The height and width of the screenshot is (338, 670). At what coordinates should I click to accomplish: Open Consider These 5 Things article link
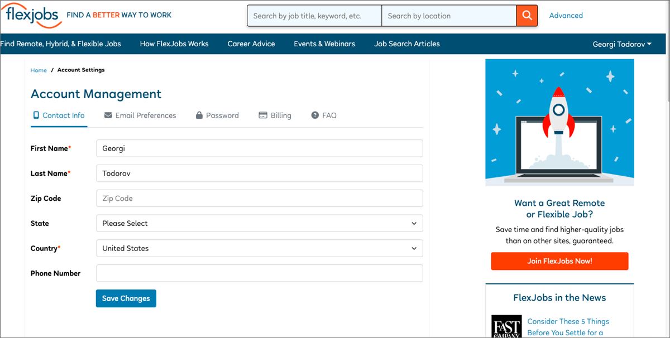pos(568,327)
